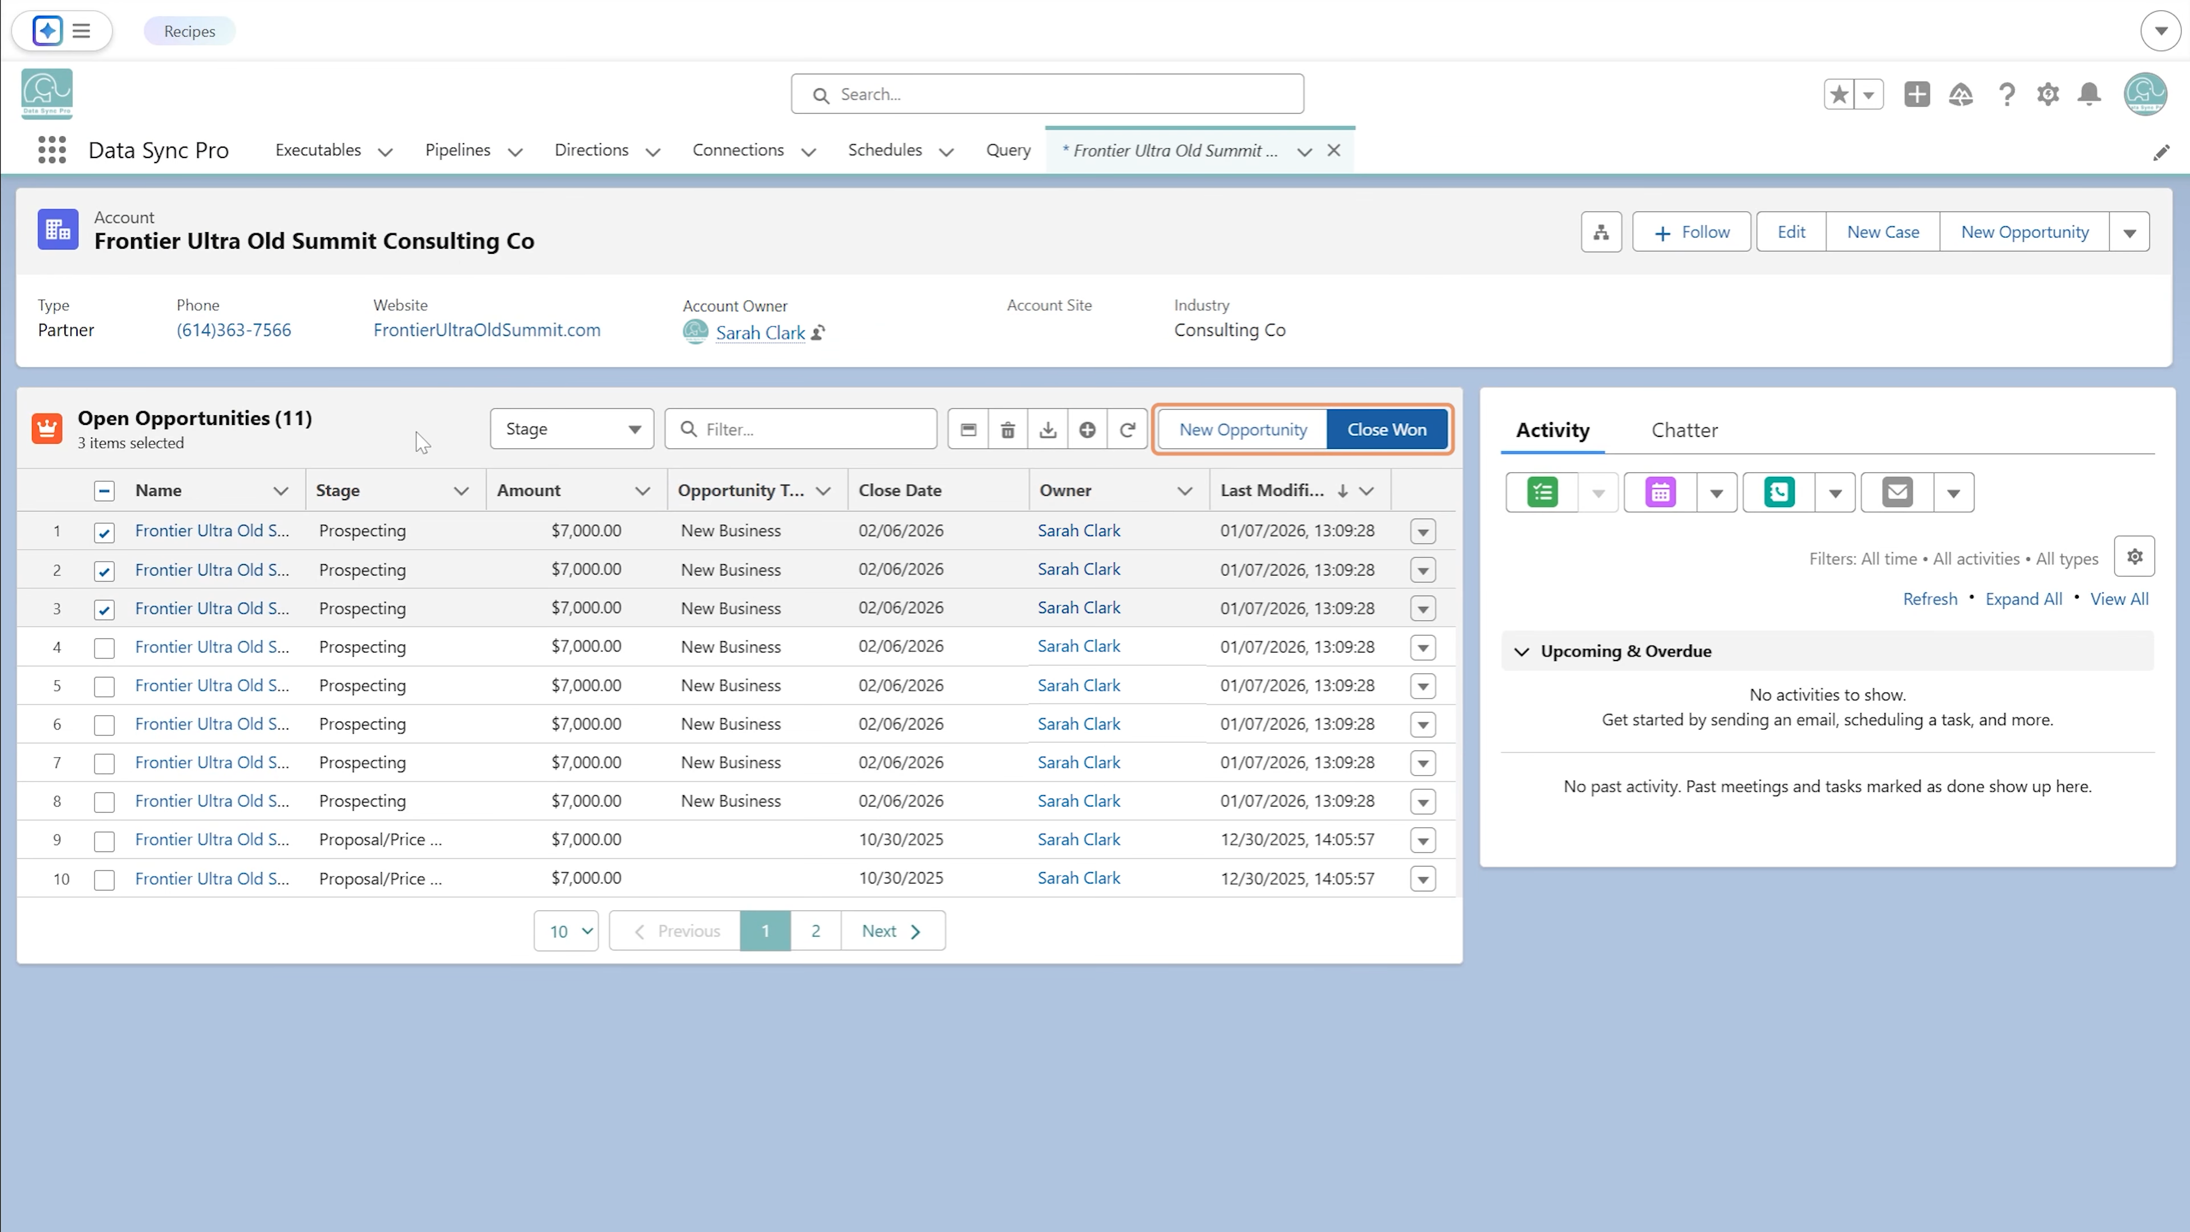Open more account actions dropdown

pyautogui.click(x=2129, y=232)
